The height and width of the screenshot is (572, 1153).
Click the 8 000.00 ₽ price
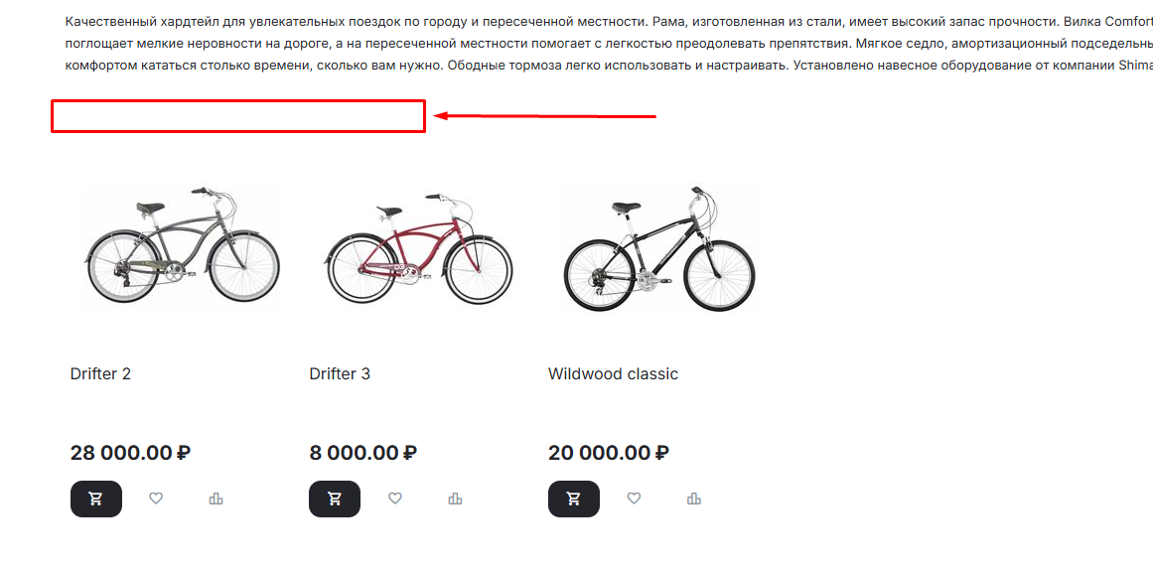pos(362,453)
